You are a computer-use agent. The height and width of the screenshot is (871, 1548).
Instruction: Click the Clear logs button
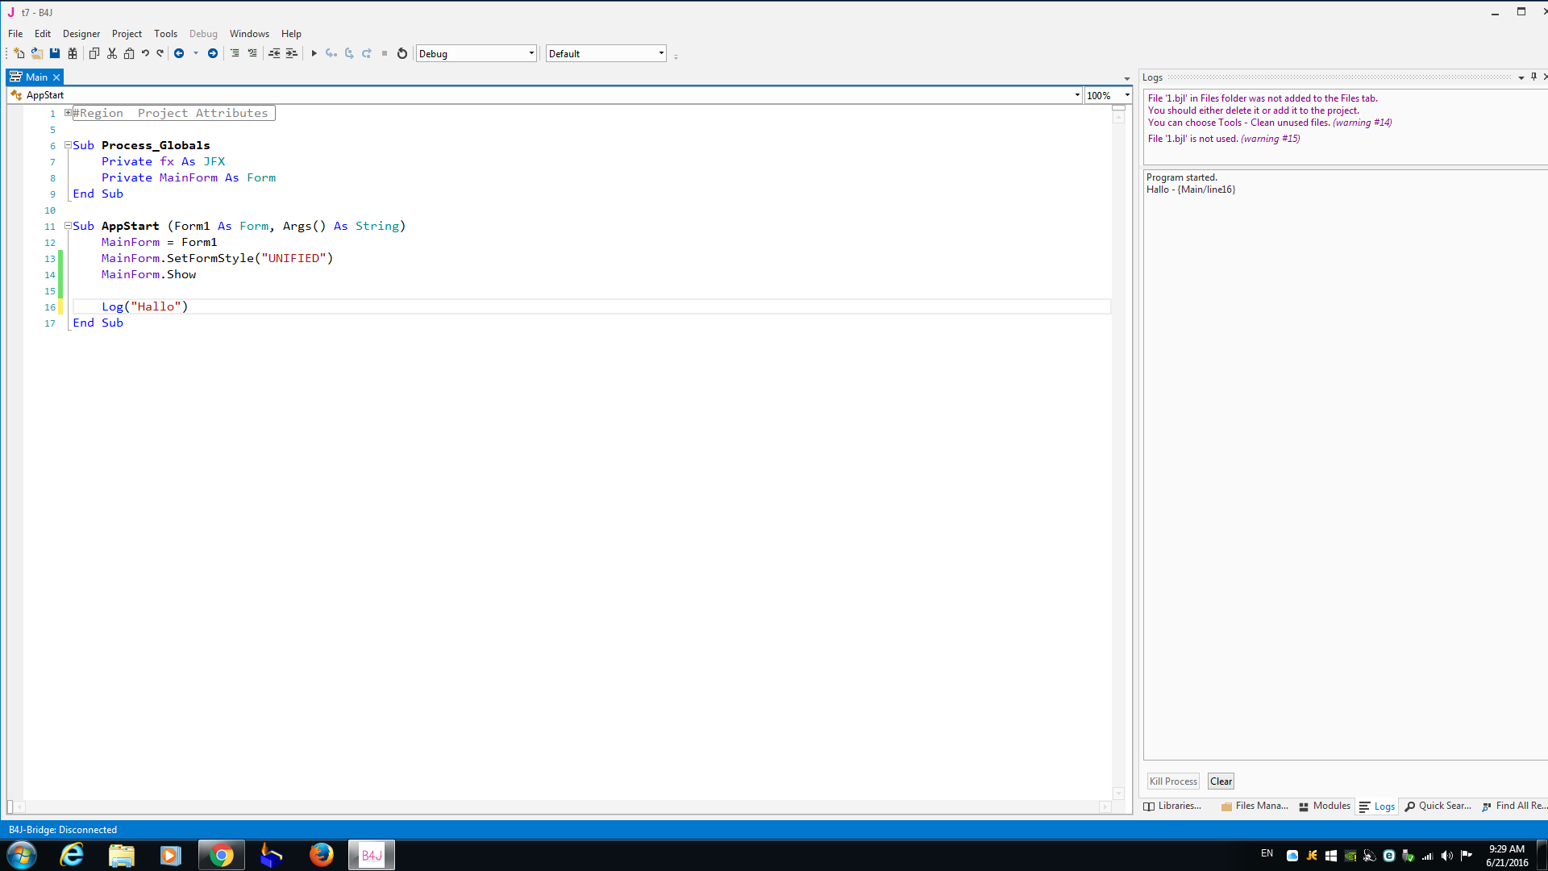pyautogui.click(x=1221, y=781)
